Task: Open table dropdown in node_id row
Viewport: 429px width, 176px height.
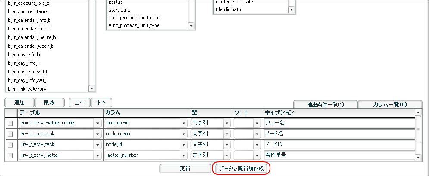Action: tap(98, 145)
